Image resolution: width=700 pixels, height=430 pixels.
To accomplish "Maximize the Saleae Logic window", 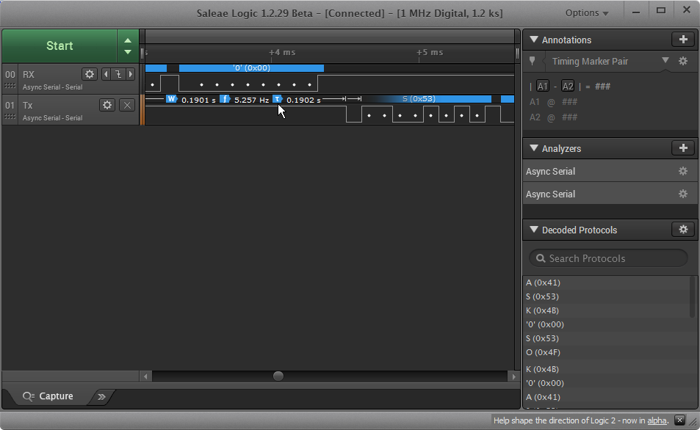I will tap(661, 11).
